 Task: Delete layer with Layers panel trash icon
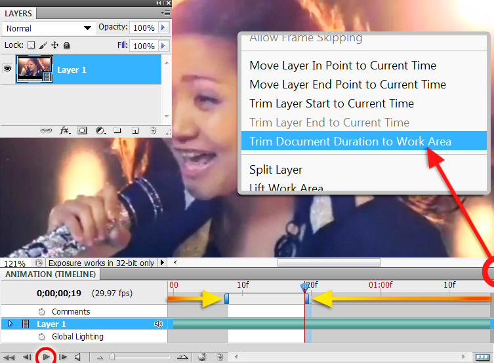[x=153, y=130]
